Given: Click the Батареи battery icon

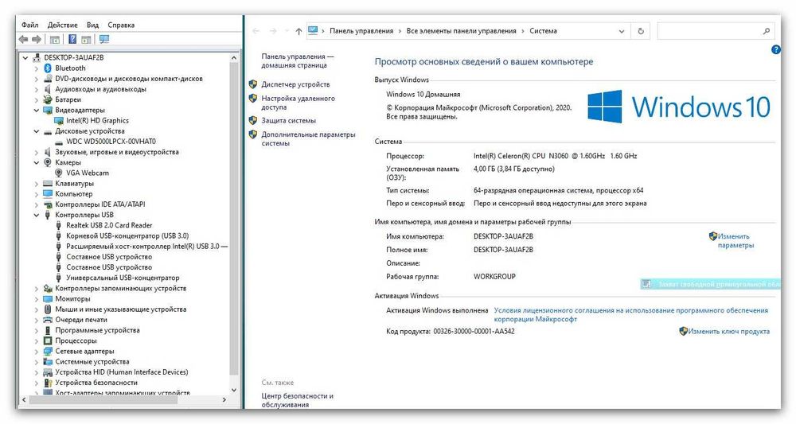Looking at the screenshot, I should [48, 99].
